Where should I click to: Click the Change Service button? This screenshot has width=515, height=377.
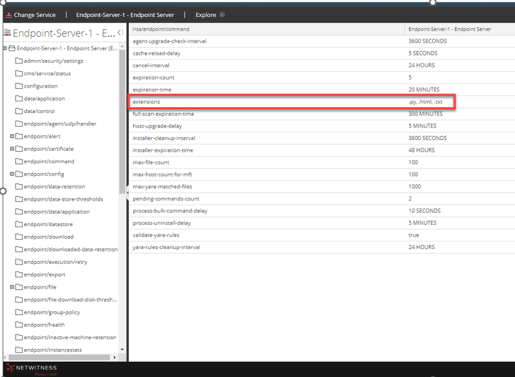point(35,14)
